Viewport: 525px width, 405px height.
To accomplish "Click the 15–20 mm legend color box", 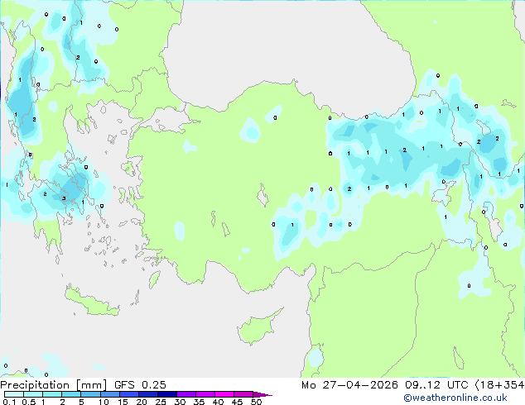I will click(x=129, y=394).
